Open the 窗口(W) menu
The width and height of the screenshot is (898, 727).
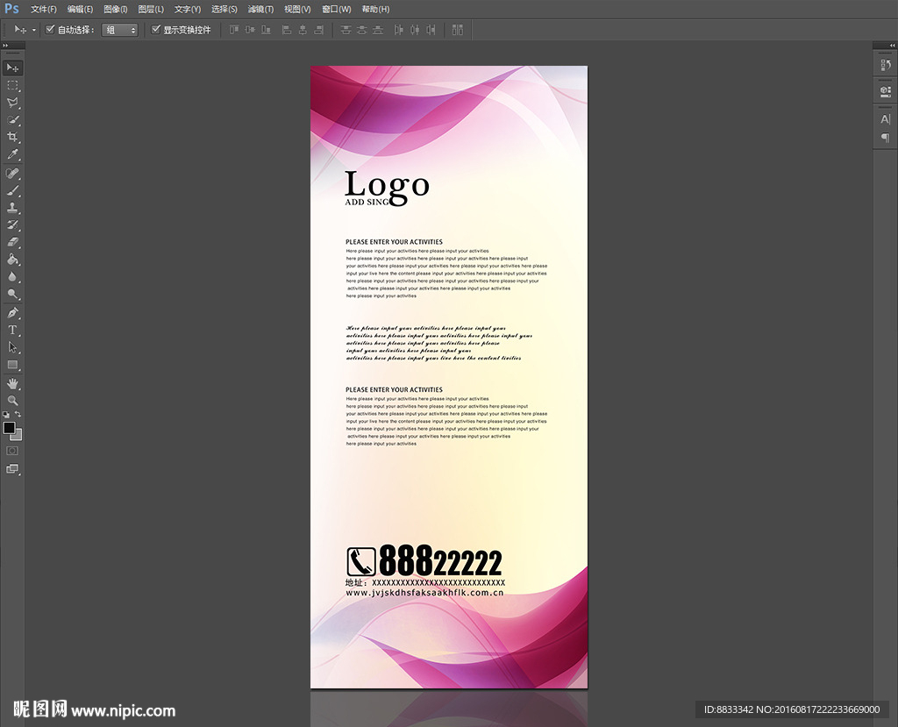(336, 9)
